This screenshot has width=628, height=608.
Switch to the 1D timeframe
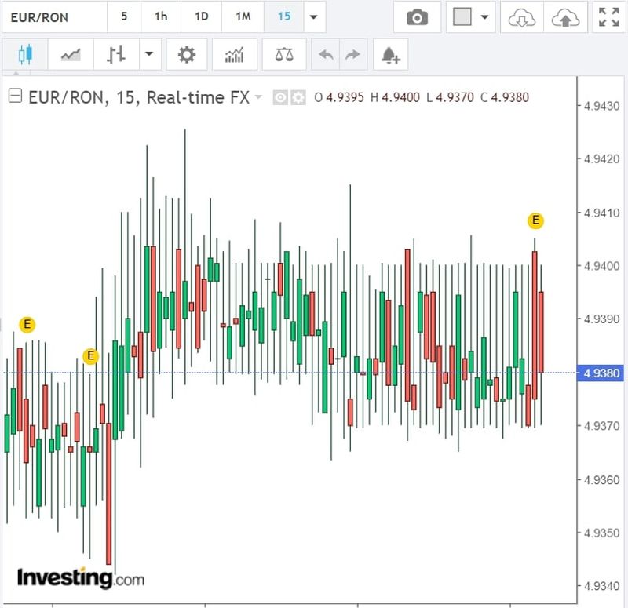coord(201,17)
